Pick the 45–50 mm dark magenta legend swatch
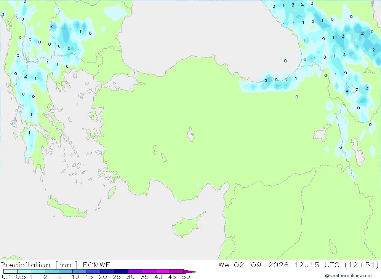Image resolution: width=381 pixels, height=279 pixels. pos(177,271)
